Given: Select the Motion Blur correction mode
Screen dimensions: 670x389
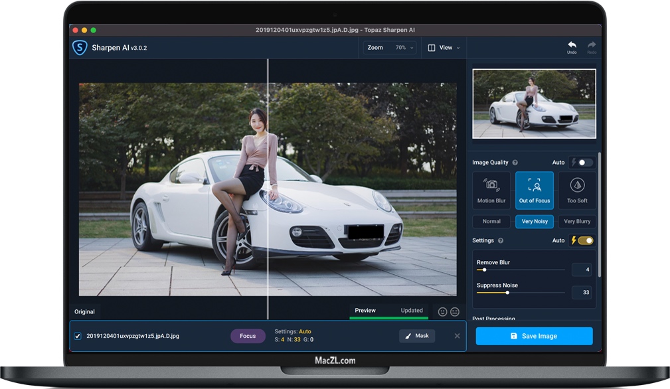Looking at the screenshot, I should point(491,191).
